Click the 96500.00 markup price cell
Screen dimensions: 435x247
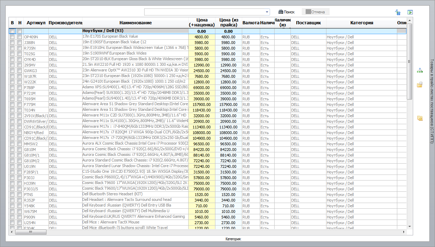(x=202, y=144)
